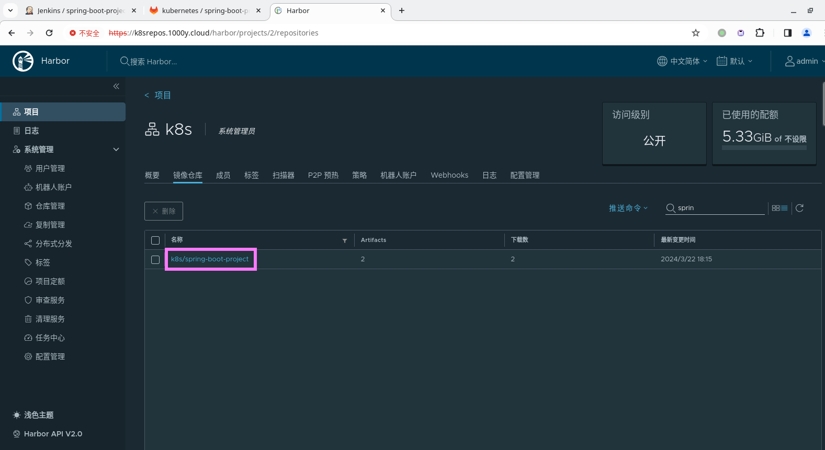Click the 名称 column filter icon
Viewport: 825px width, 450px height.
tap(345, 240)
